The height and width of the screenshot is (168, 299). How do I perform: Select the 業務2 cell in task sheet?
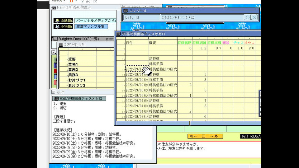coord(82,69)
